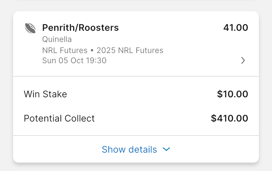This screenshot has height=171, width=272.
Task: Select the Quinella bet type label
Action: click(x=57, y=40)
